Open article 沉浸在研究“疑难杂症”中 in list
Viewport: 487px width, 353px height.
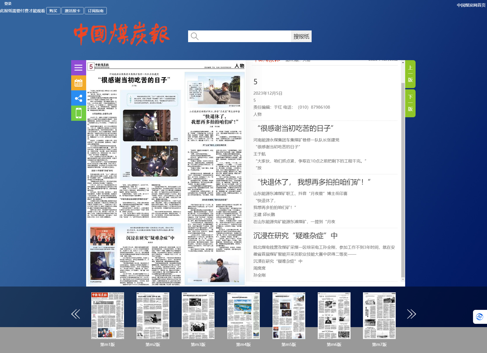click(295, 236)
